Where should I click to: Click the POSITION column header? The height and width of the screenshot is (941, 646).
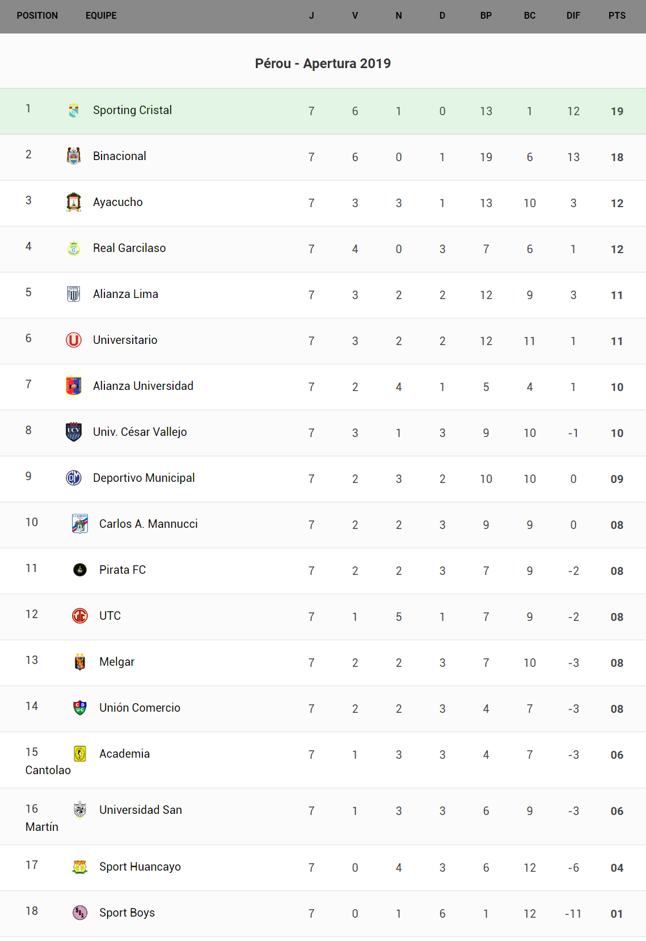click(37, 16)
